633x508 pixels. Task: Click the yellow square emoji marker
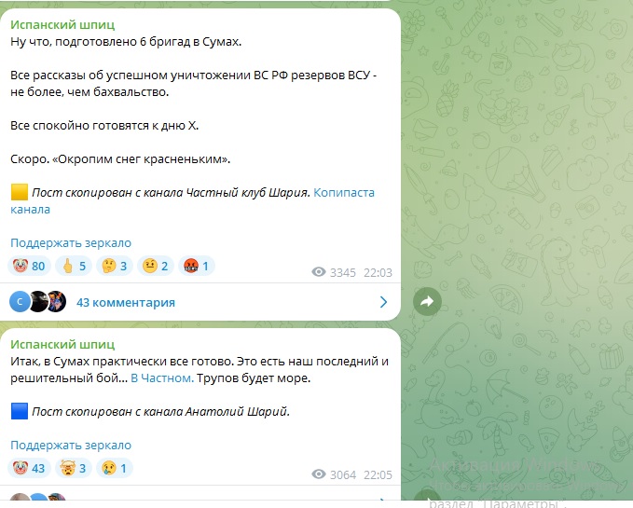(20, 192)
